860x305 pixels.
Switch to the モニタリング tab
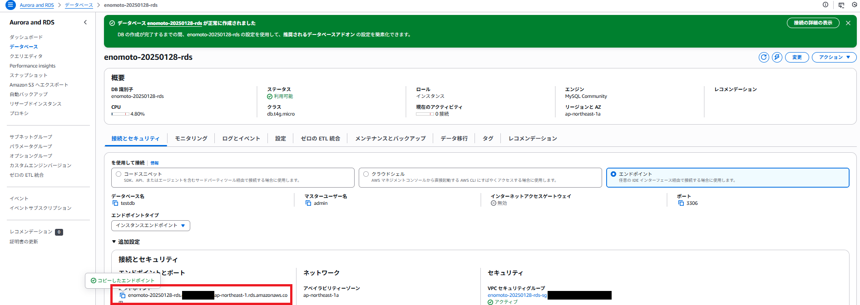[x=191, y=139]
